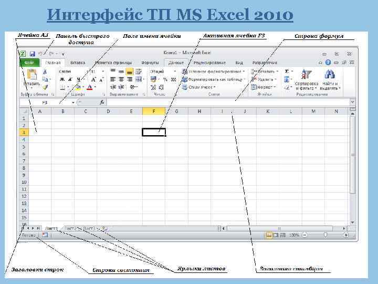
Task: Open the font name dropdown
Action: pyautogui.click(x=88, y=72)
